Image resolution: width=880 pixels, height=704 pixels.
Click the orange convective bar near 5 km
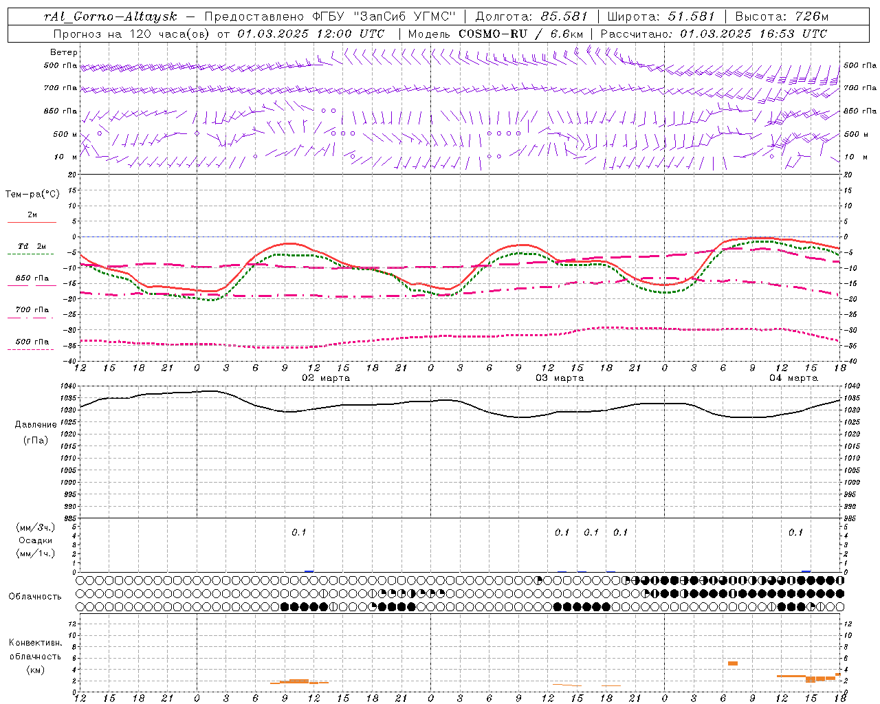point(733,663)
